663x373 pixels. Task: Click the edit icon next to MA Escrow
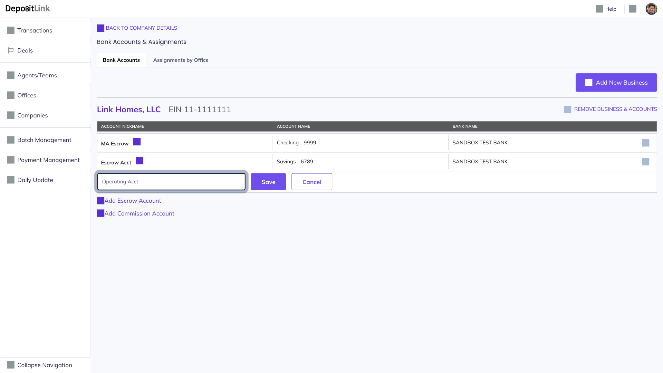137,142
